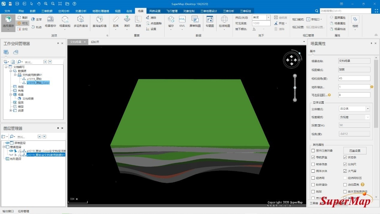Open the 查询坐标值 coordinate query tool

click(x=99, y=22)
